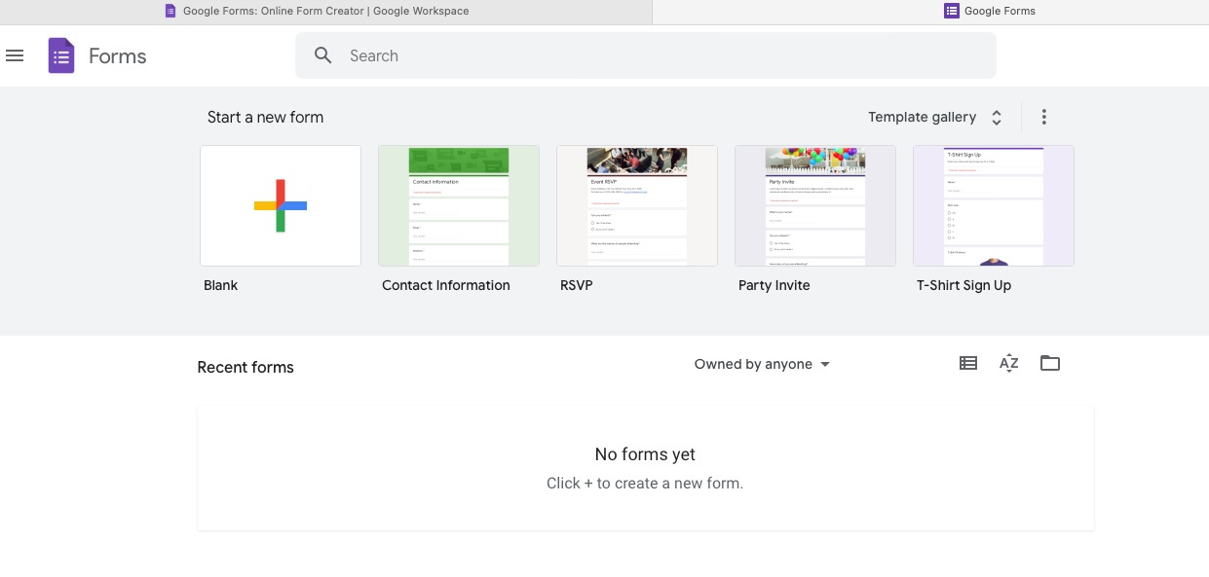Click the purple Forms app logo
This screenshot has height=577, width=1209.
[60, 55]
